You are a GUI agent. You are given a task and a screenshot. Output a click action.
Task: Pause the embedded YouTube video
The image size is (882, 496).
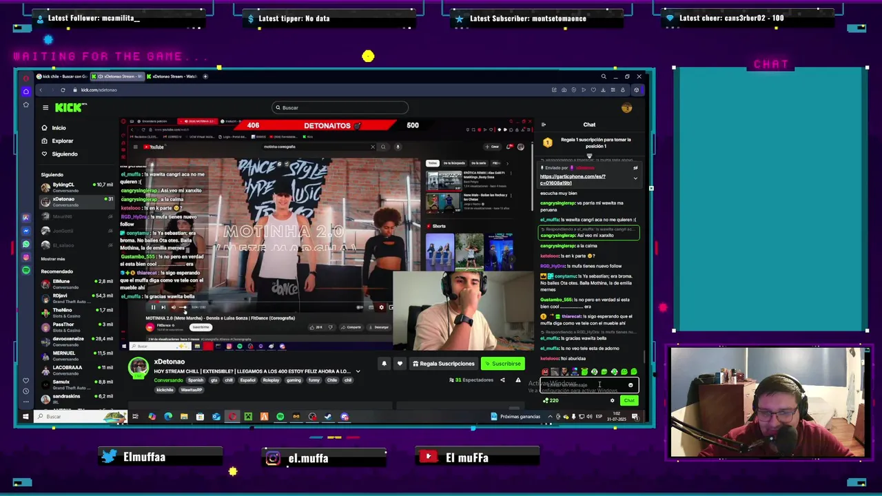(153, 307)
